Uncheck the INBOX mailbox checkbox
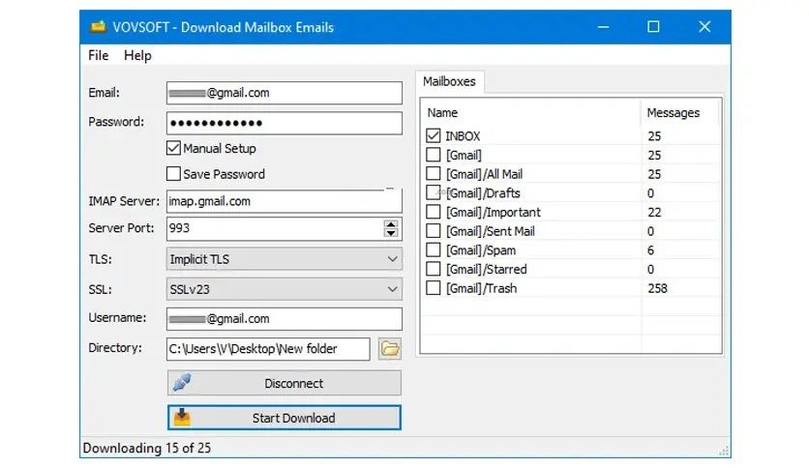This screenshot has height=468, width=809. pyautogui.click(x=434, y=135)
